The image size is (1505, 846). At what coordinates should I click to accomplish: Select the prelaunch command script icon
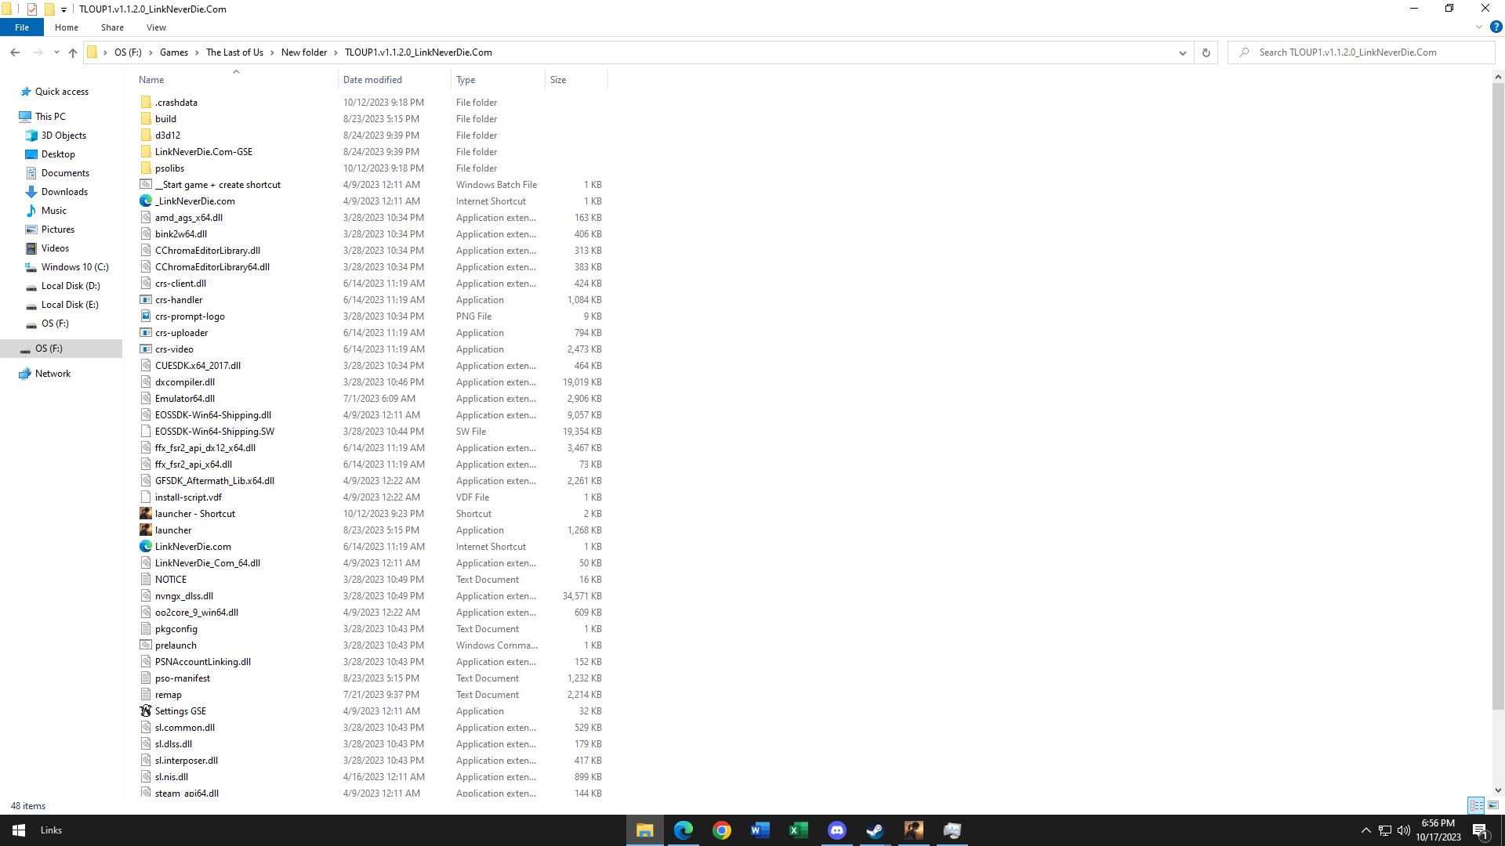click(146, 645)
